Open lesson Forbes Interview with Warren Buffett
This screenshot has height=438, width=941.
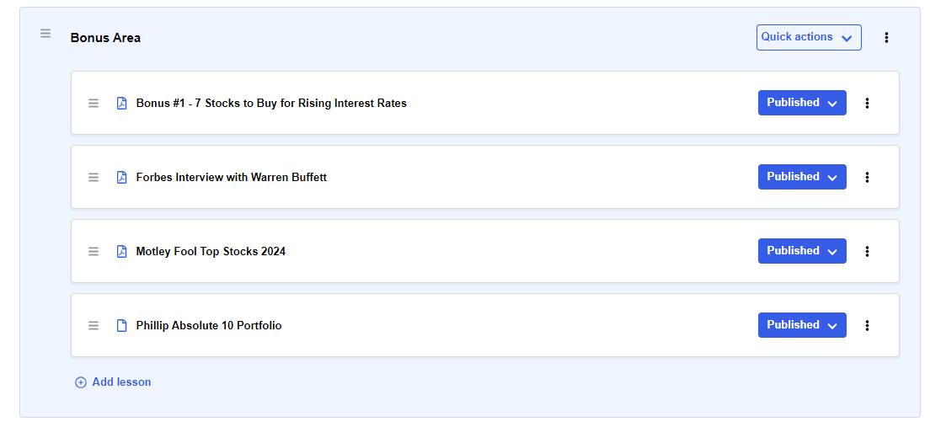point(232,177)
